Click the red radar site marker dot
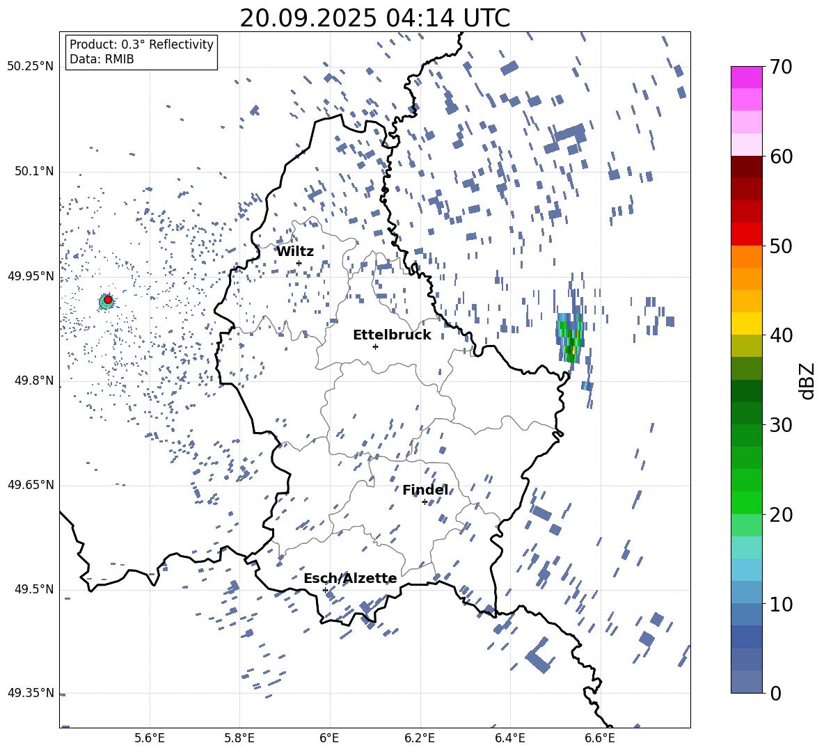Viewport: 824px width, 752px height. coord(108,299)
